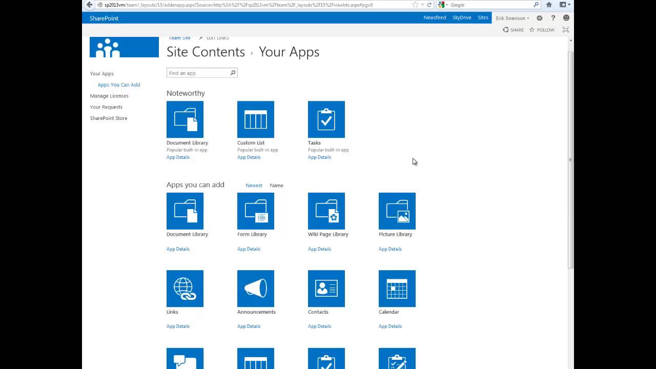656x369 pixels.
Task: Open App Details for Contacts
Action: coord(319,326)
